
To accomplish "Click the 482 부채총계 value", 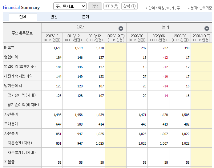I will point(187,124).
